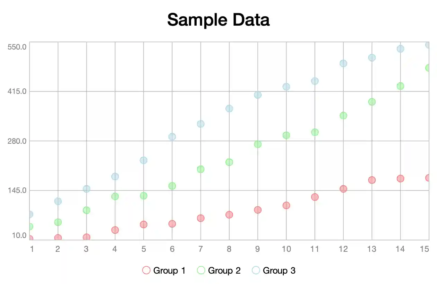Click the x-axis label 11
This screenshot has width=437, height=284.
(315, 249)
